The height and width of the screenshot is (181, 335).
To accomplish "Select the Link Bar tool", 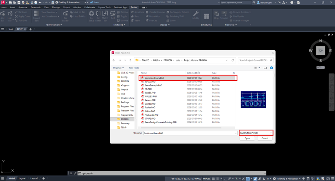I will coord(10,16).
